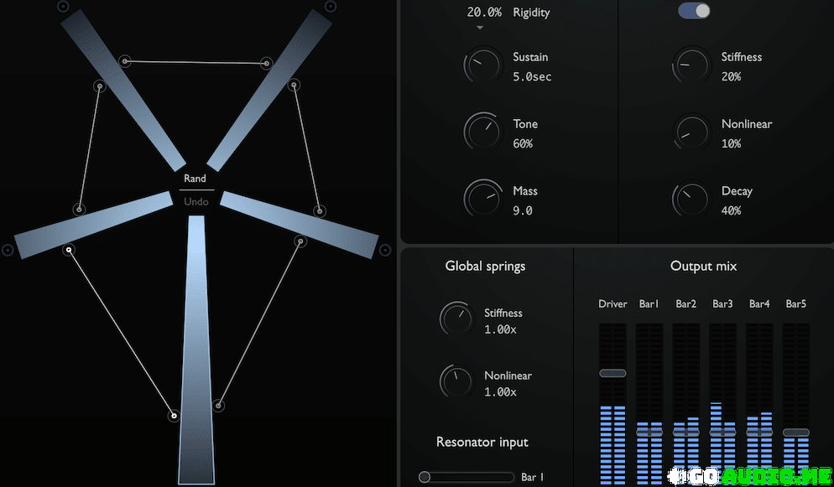
Task: Click the Nonlinear knob set to 10%
Action: coord(691,132)
